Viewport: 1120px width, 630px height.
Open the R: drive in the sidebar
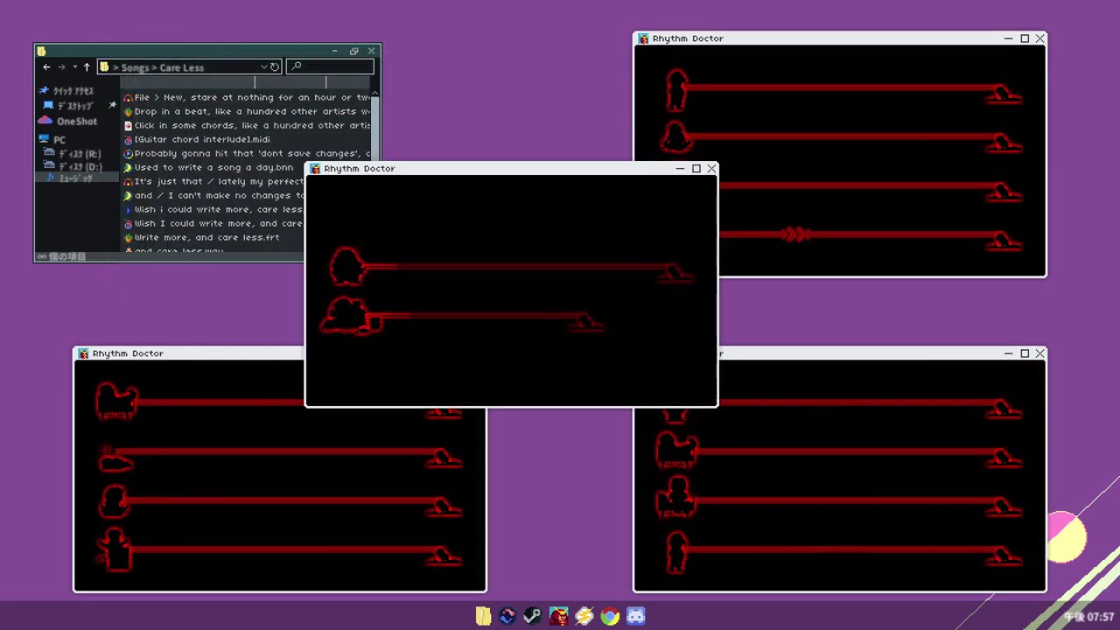pyautogui.click(x=73, y=154)
